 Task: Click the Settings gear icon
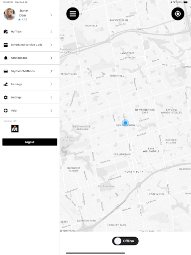click(6, 98)
